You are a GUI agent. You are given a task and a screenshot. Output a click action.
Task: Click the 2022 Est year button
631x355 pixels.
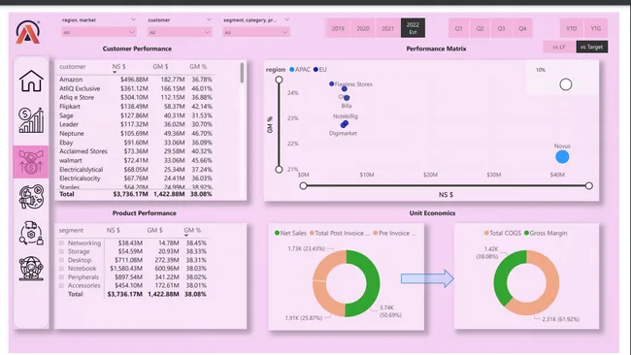(x=413, y=28)
